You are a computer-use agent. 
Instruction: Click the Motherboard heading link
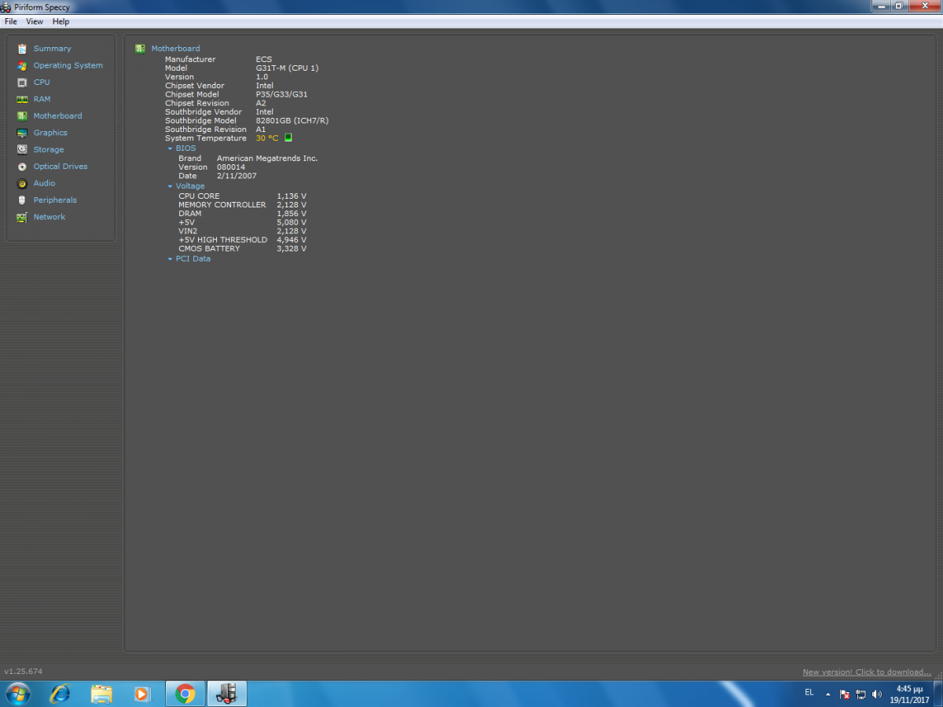coord(176,49)
